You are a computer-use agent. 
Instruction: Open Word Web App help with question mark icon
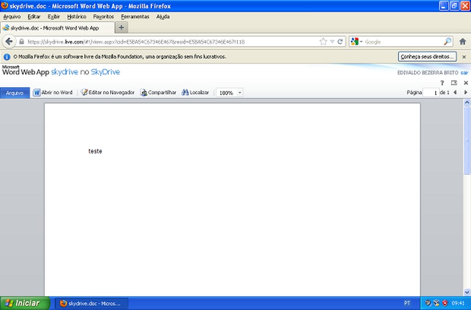(x=442, y=82)
